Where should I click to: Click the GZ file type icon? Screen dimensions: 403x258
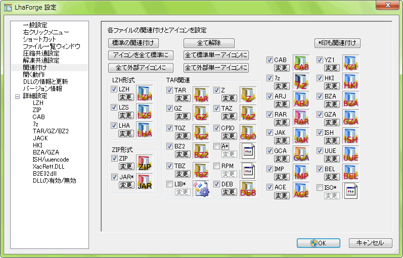click(201, 113)
